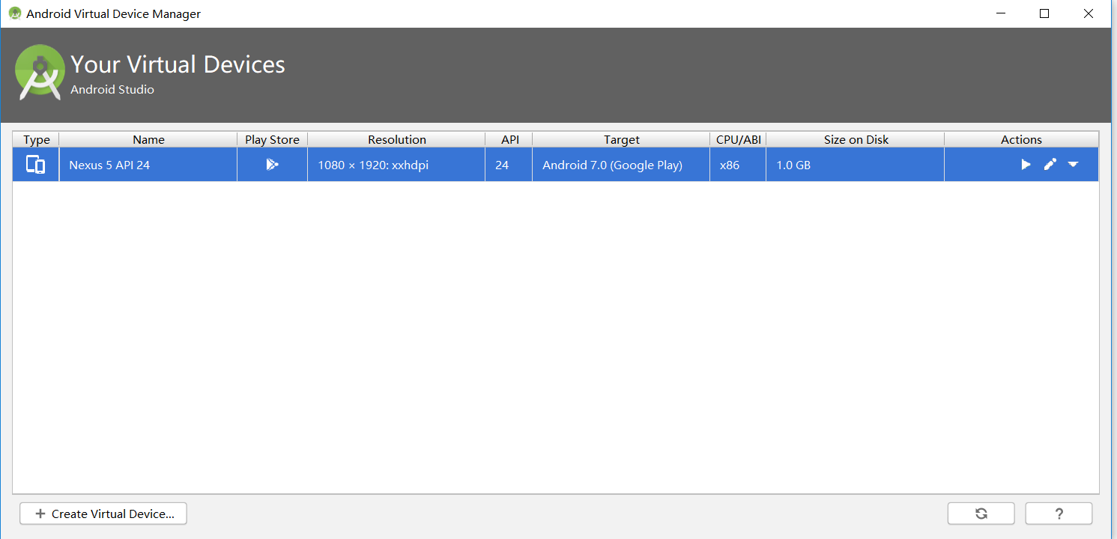Sort by the Type column header
The image size is (1117, 539).
click(x=36, y=139)
